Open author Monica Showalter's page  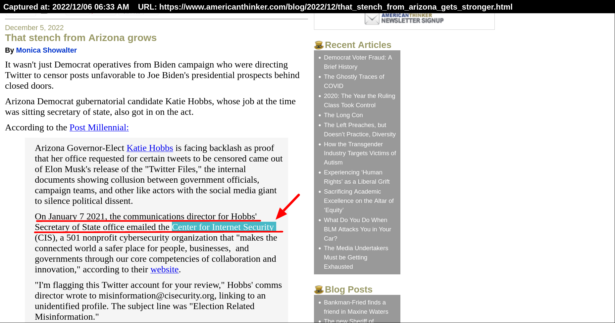pos(46,50)
